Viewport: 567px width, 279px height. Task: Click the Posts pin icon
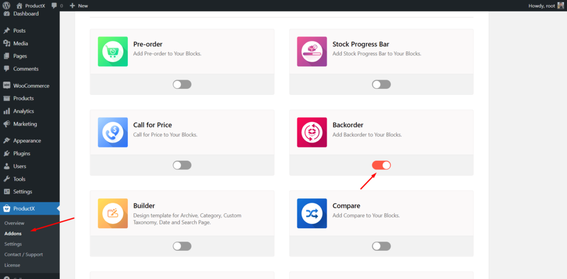pyautogui.click(x=7, y=31)
